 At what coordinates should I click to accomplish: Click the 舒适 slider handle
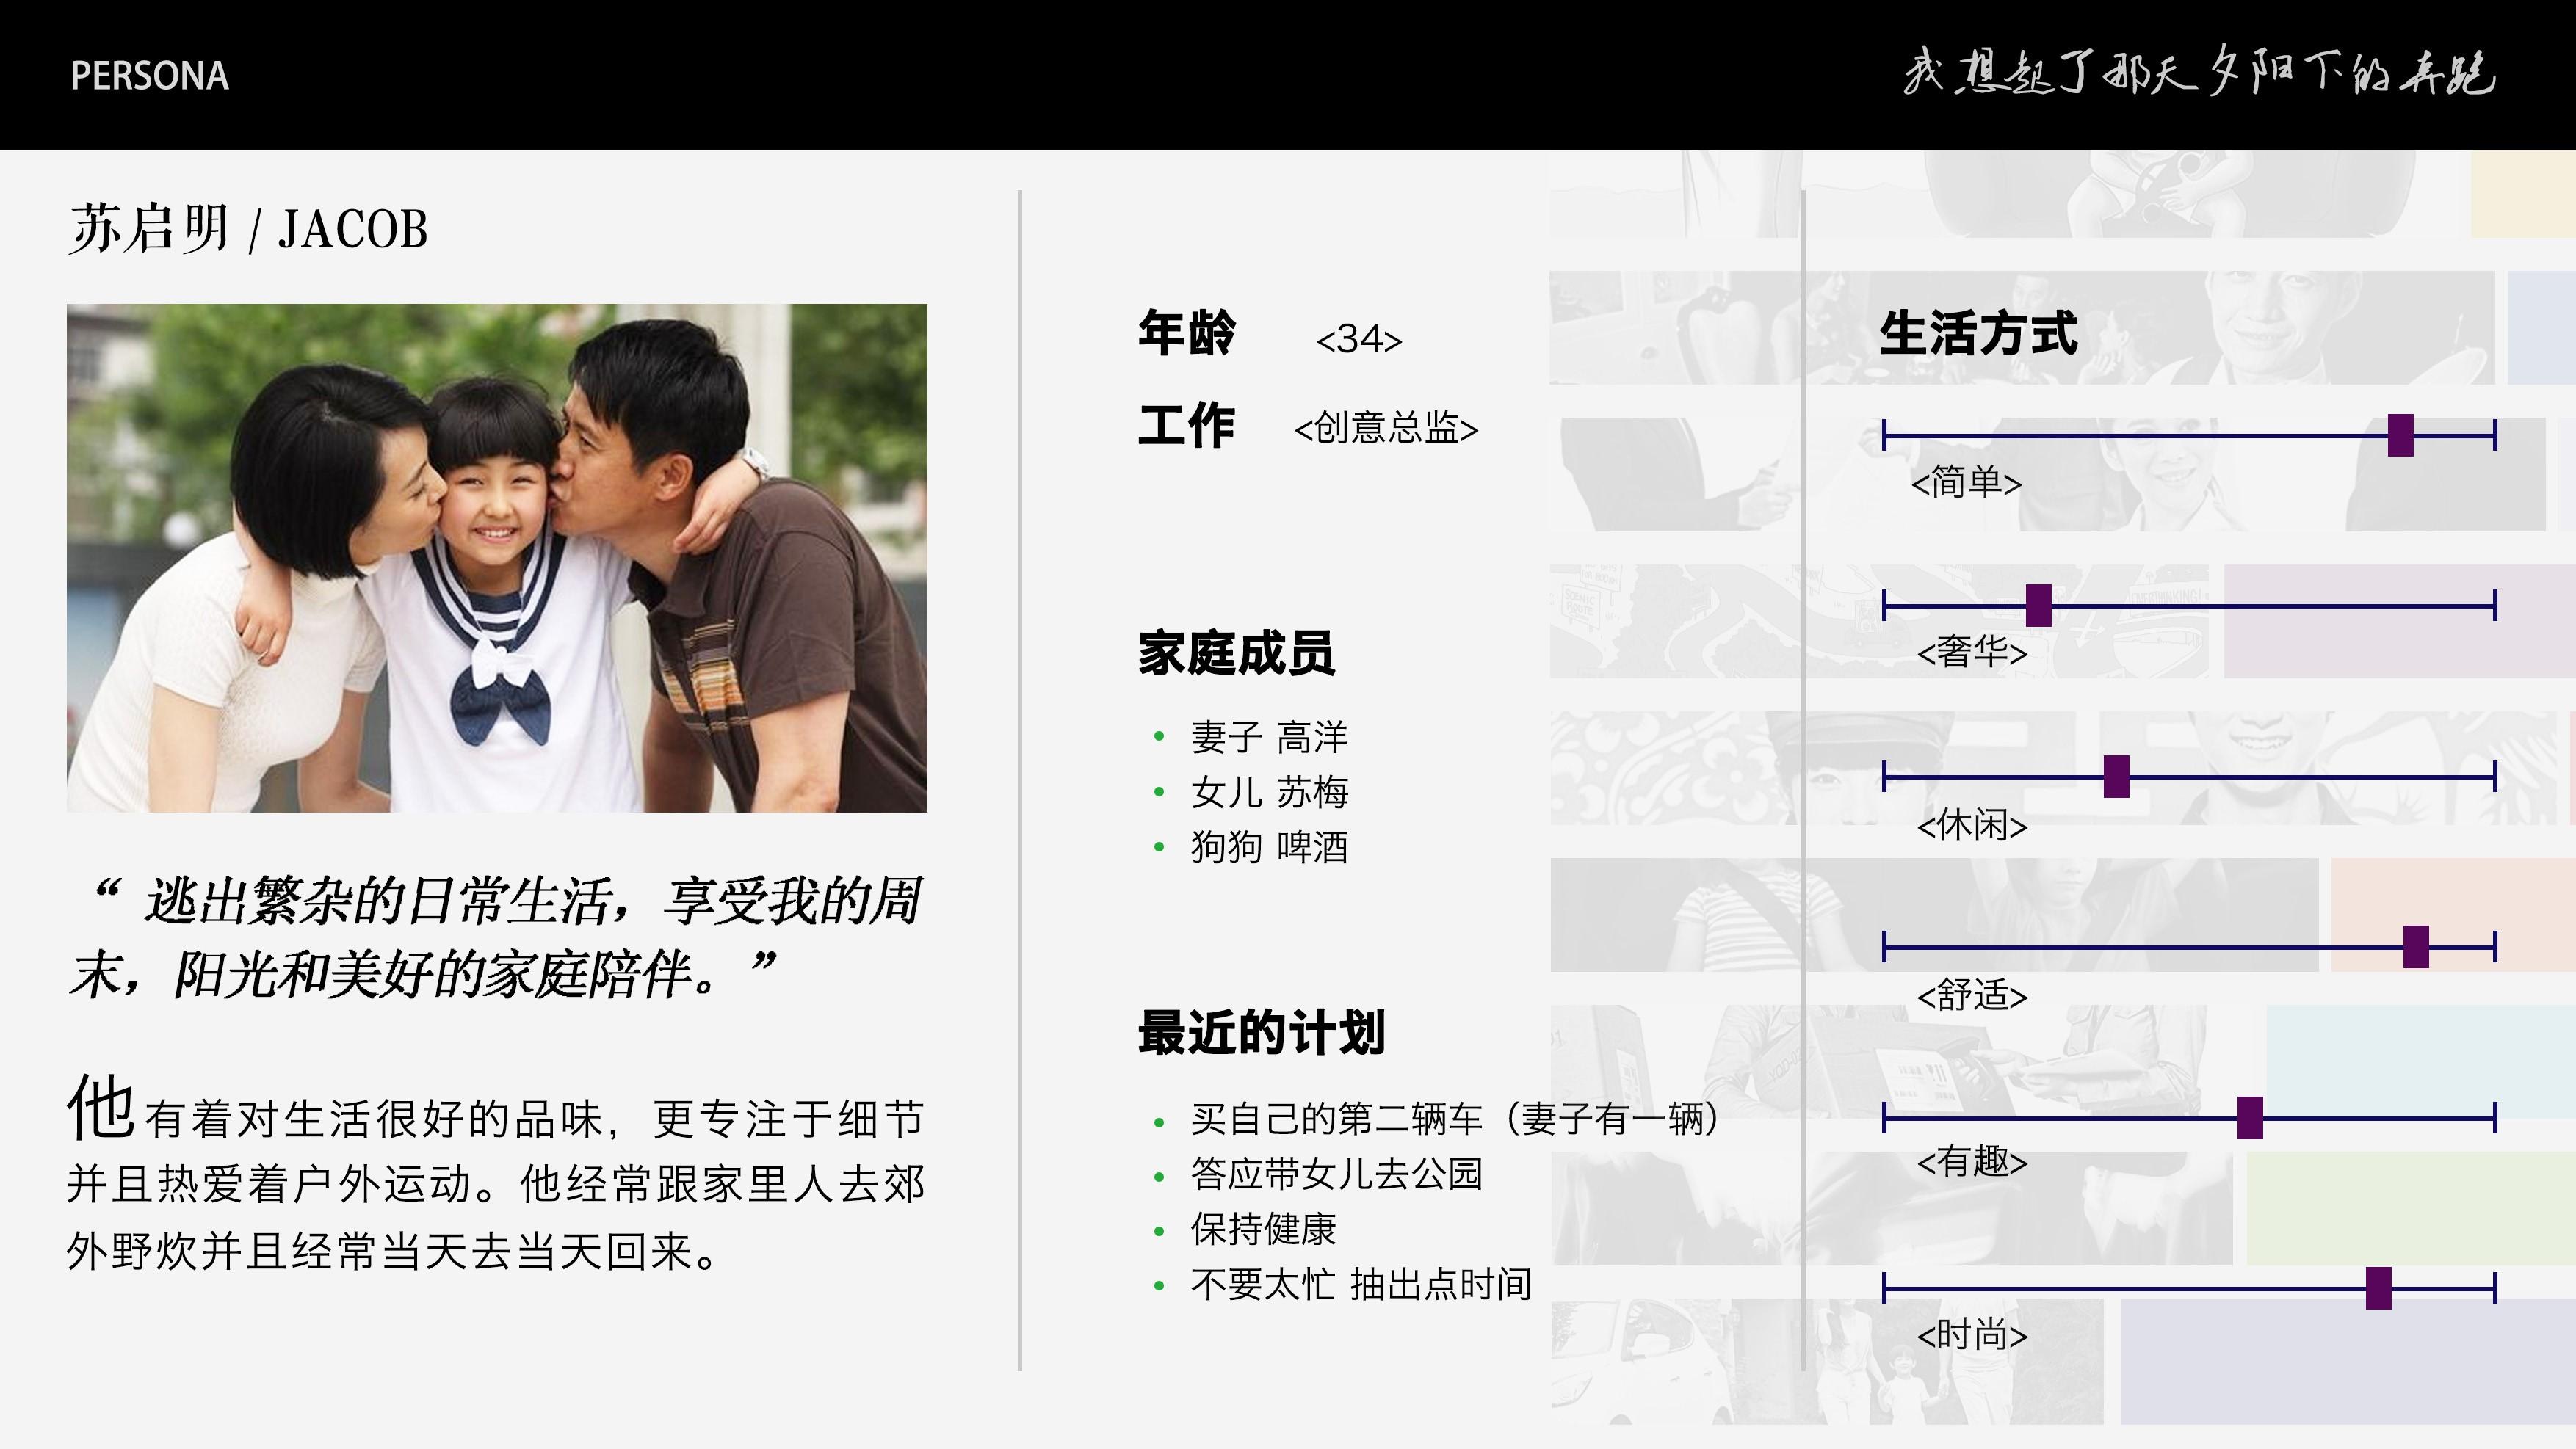2416,946
